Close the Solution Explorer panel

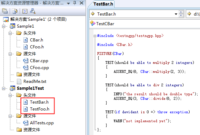pos(81,3)
